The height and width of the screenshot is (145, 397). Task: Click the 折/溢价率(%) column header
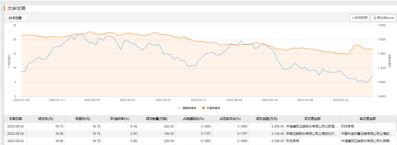(120, 119)
